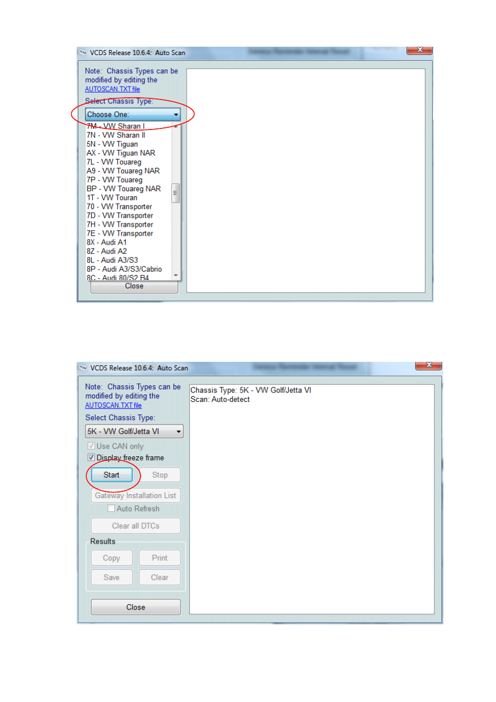Toggle the 'Use CAN only' checkbox
The image size is (496, 702).
(91, 446)
